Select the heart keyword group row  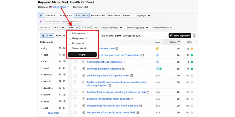pyautogui.click(x=53, y=101)
